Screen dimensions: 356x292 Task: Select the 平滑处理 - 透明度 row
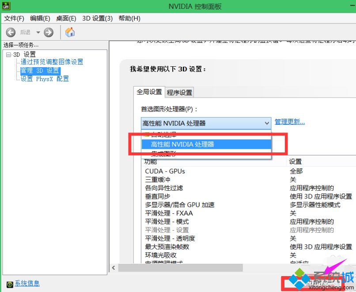point(248,239)
